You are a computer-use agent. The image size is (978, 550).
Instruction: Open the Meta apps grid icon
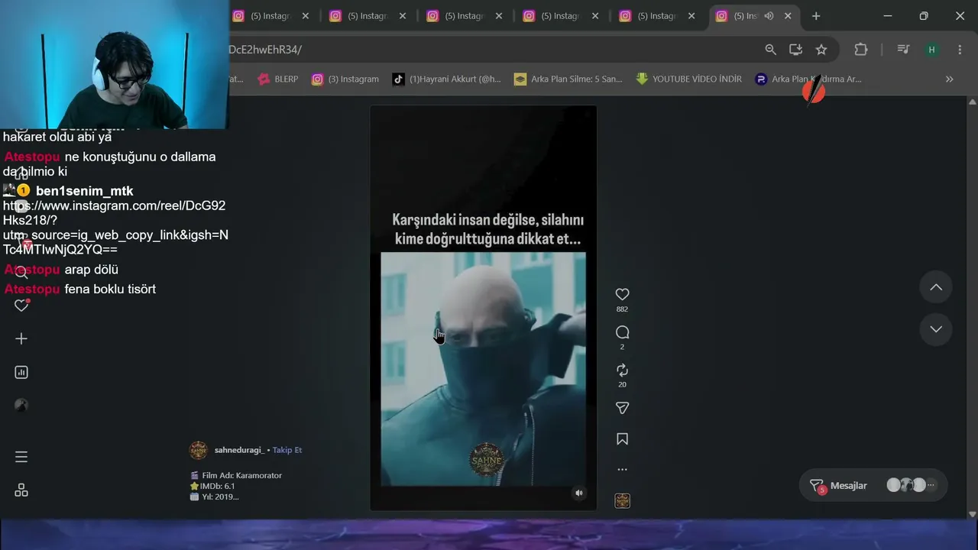click(x=21, y=490)
